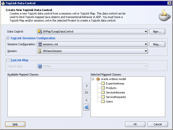
Task: Click the remove-selected single left arrow button
Action: pos(86,100)
